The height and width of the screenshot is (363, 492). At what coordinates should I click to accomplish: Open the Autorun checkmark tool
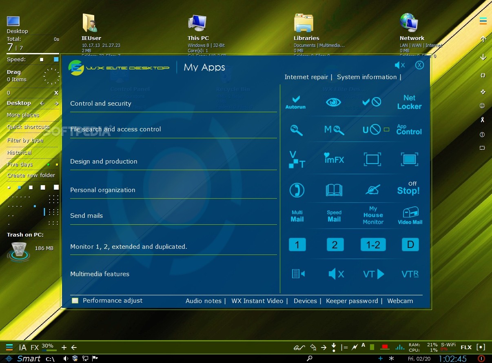click(296, 102)
